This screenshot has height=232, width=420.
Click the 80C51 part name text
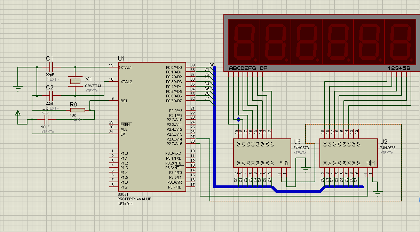[x=122, y=194]
